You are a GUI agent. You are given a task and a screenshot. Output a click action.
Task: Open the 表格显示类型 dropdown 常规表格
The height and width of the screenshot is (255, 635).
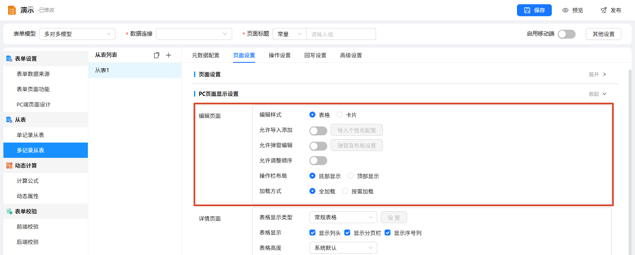(x=343, y=217)
